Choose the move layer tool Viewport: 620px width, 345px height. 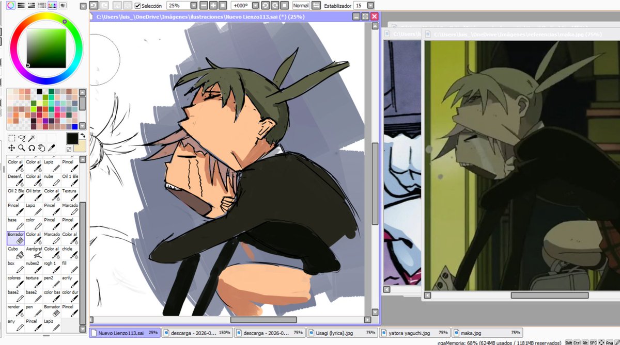(12, 148)
